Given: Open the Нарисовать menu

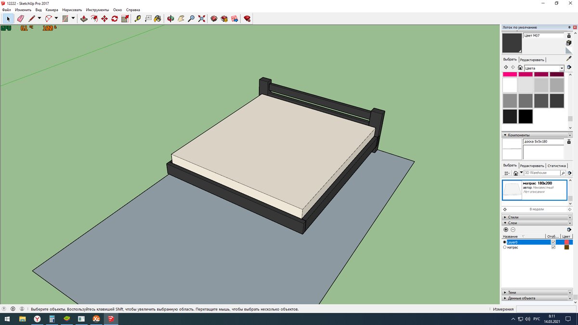Looking at the screenshot, I should point(72,10).
